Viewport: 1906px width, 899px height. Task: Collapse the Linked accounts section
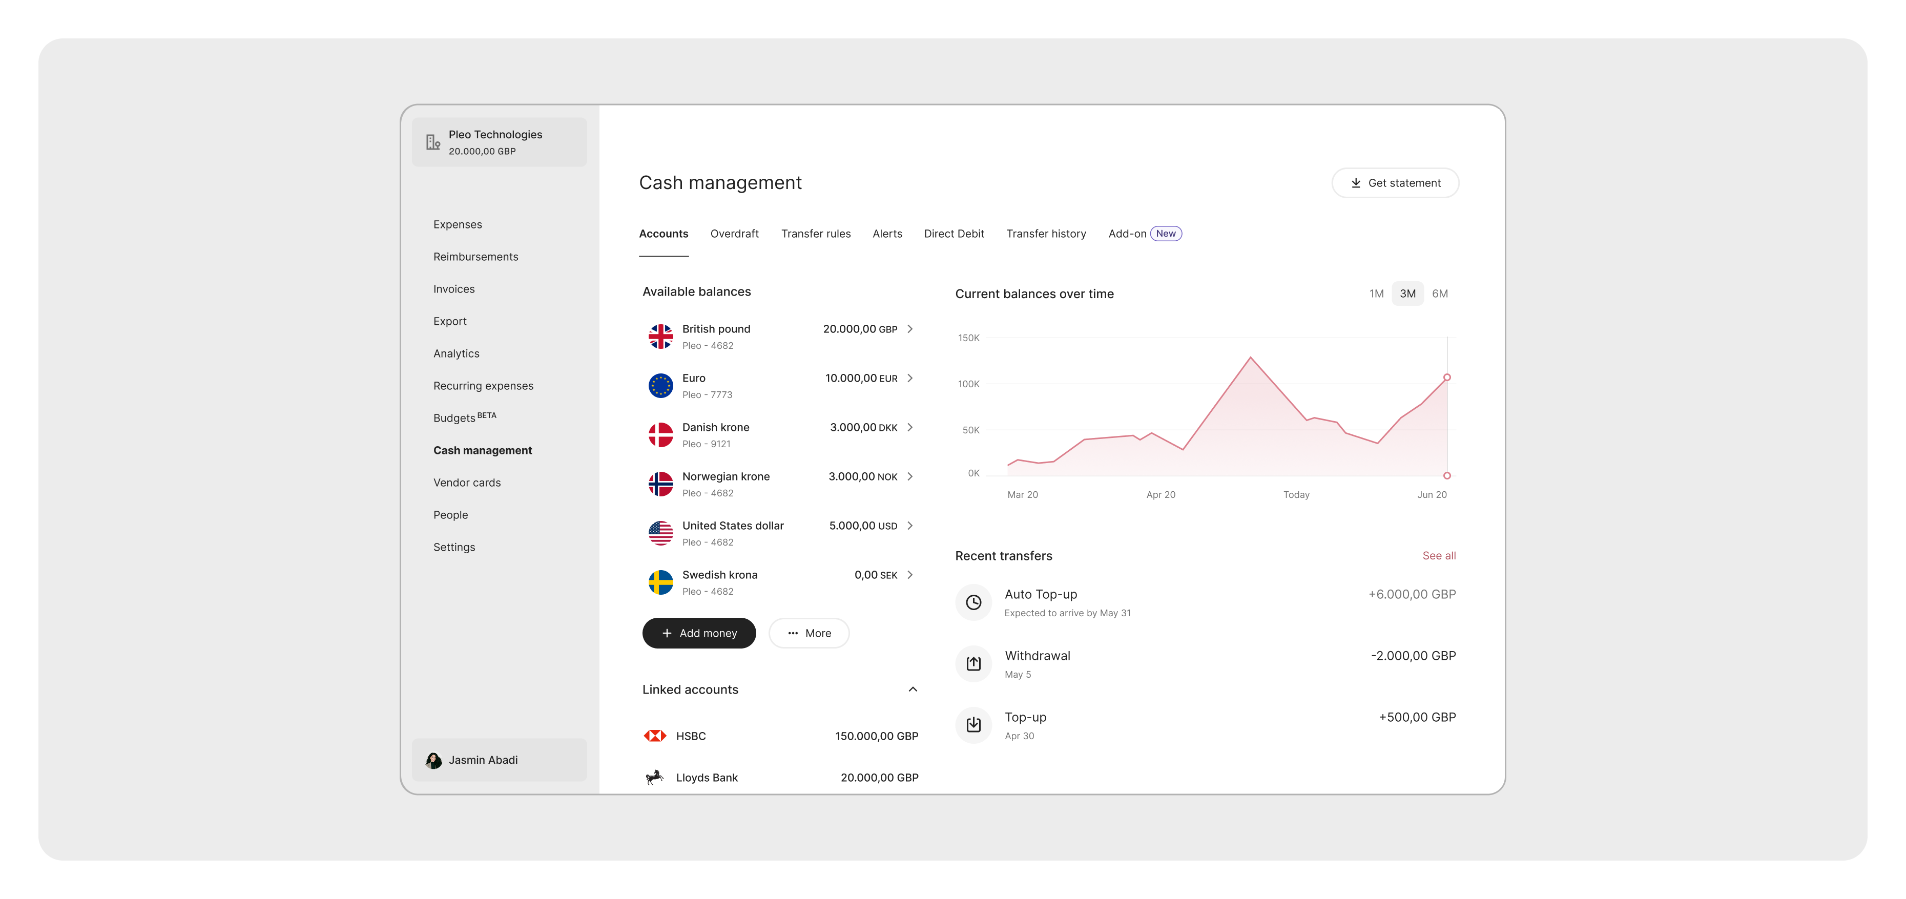(x=913, y=689)
